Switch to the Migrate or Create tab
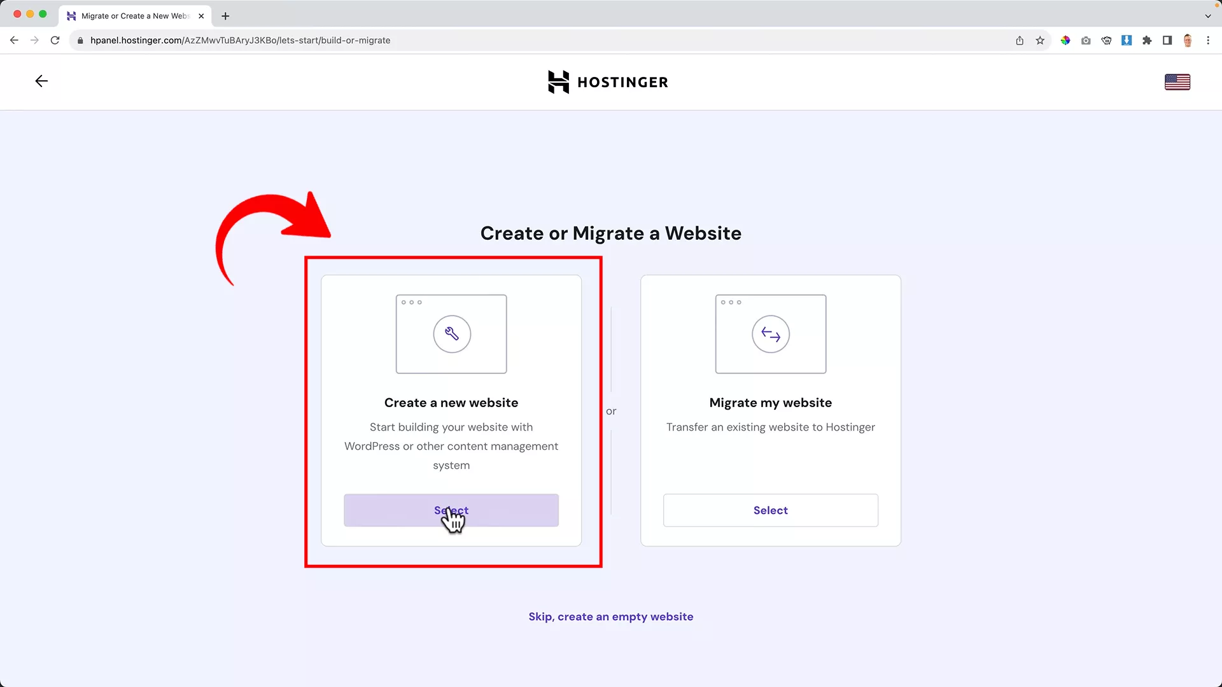 click(x=130, y=16)
